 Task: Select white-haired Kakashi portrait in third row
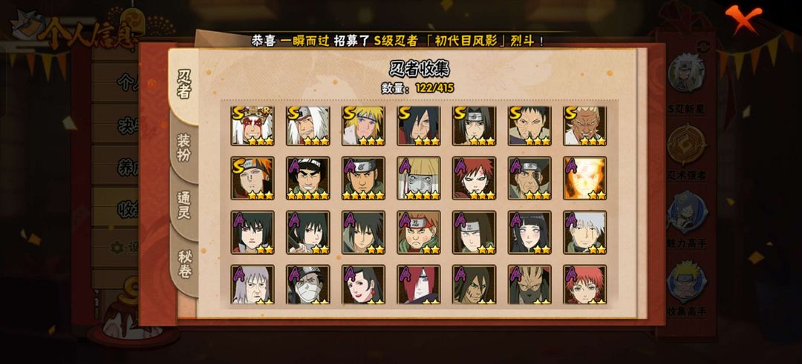tap(584, 232)
